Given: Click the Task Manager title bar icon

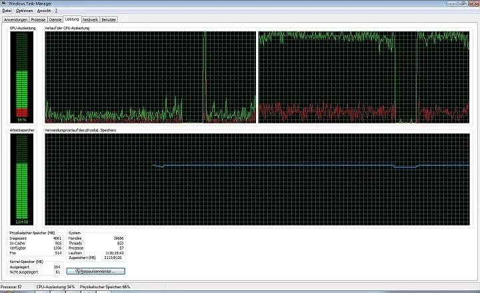Looking at the screenshot, I should pos(4,3).
